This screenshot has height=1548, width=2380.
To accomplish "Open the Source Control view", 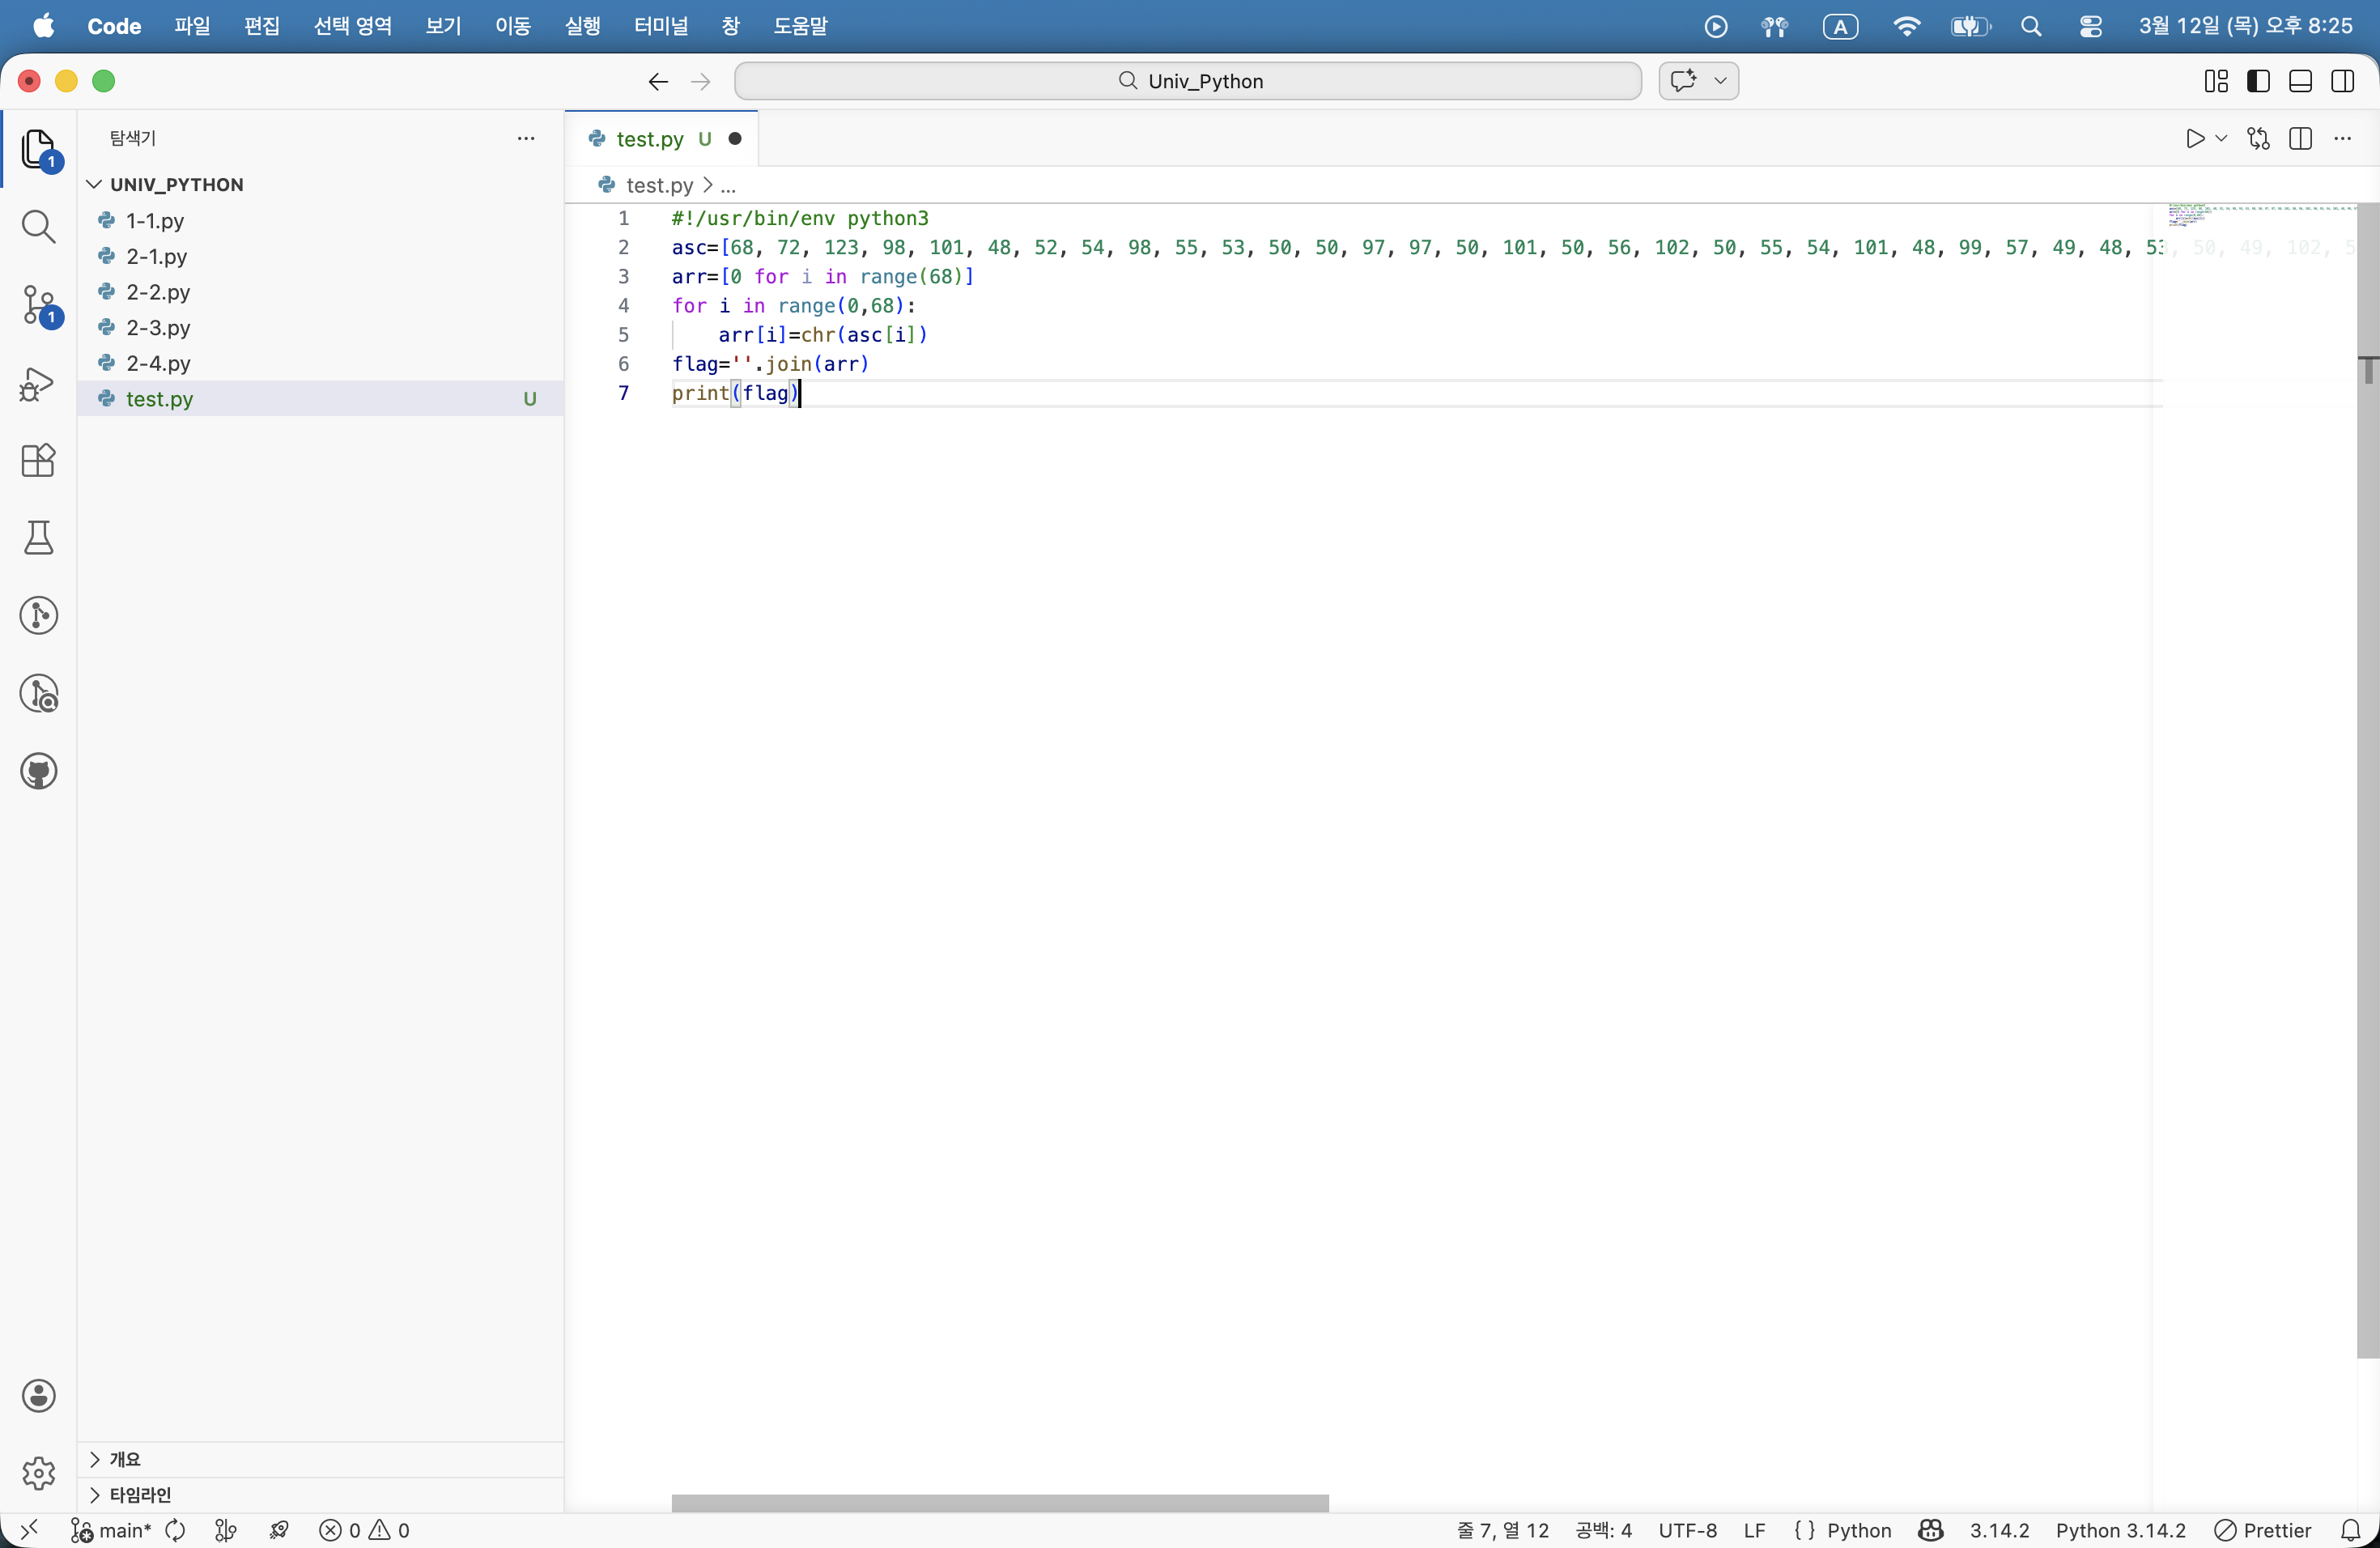I will coord(38,305).
